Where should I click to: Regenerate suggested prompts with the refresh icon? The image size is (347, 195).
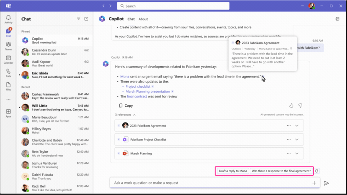click(x=317, y=171)
